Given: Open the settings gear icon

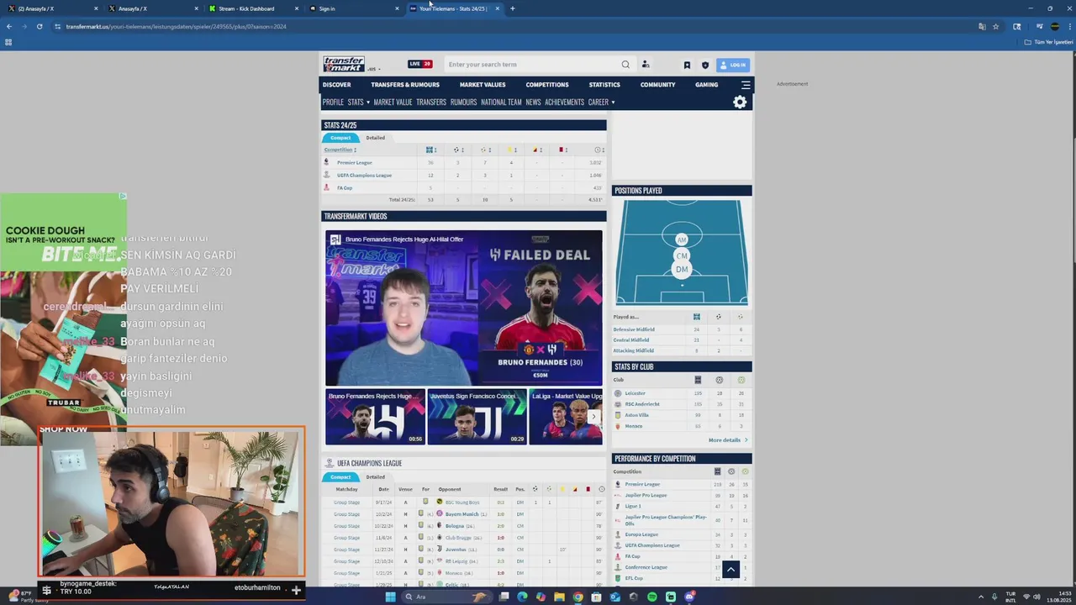Looking at the screenshot, I should click(740, 102).
